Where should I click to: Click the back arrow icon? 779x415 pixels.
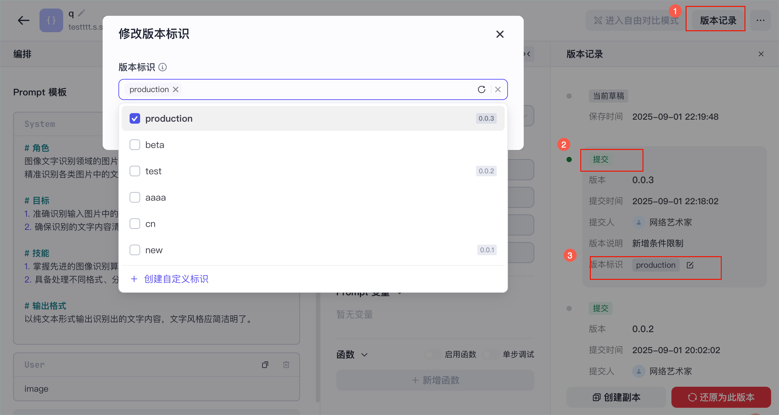tap(23, 20)
